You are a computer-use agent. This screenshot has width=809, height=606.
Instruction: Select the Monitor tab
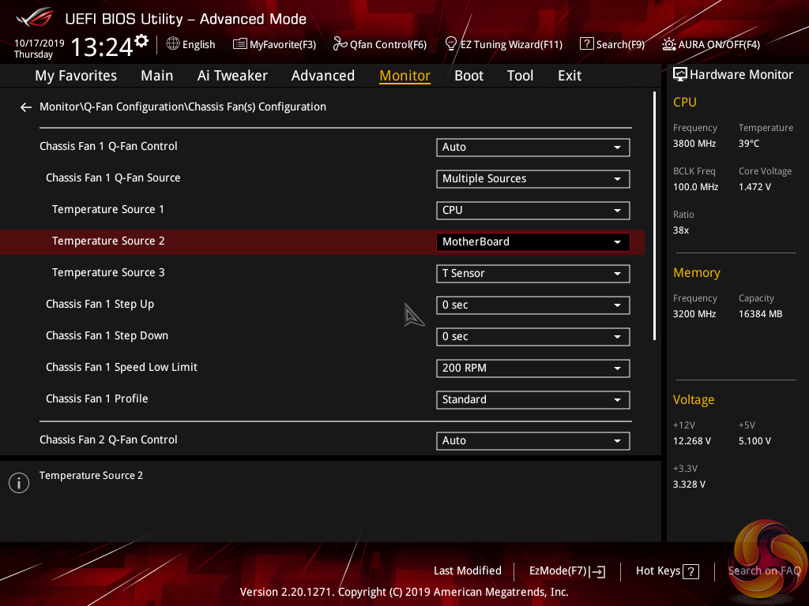point(405,76)
